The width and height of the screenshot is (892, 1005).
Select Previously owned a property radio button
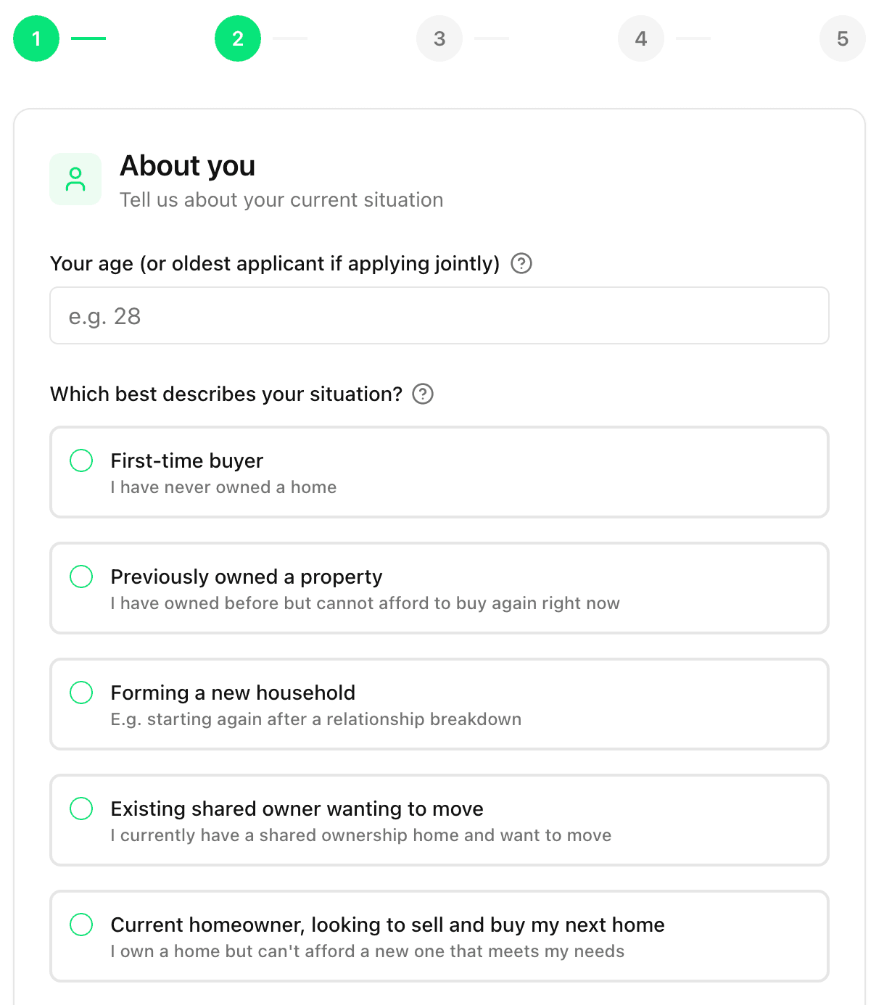coord(81,576)
